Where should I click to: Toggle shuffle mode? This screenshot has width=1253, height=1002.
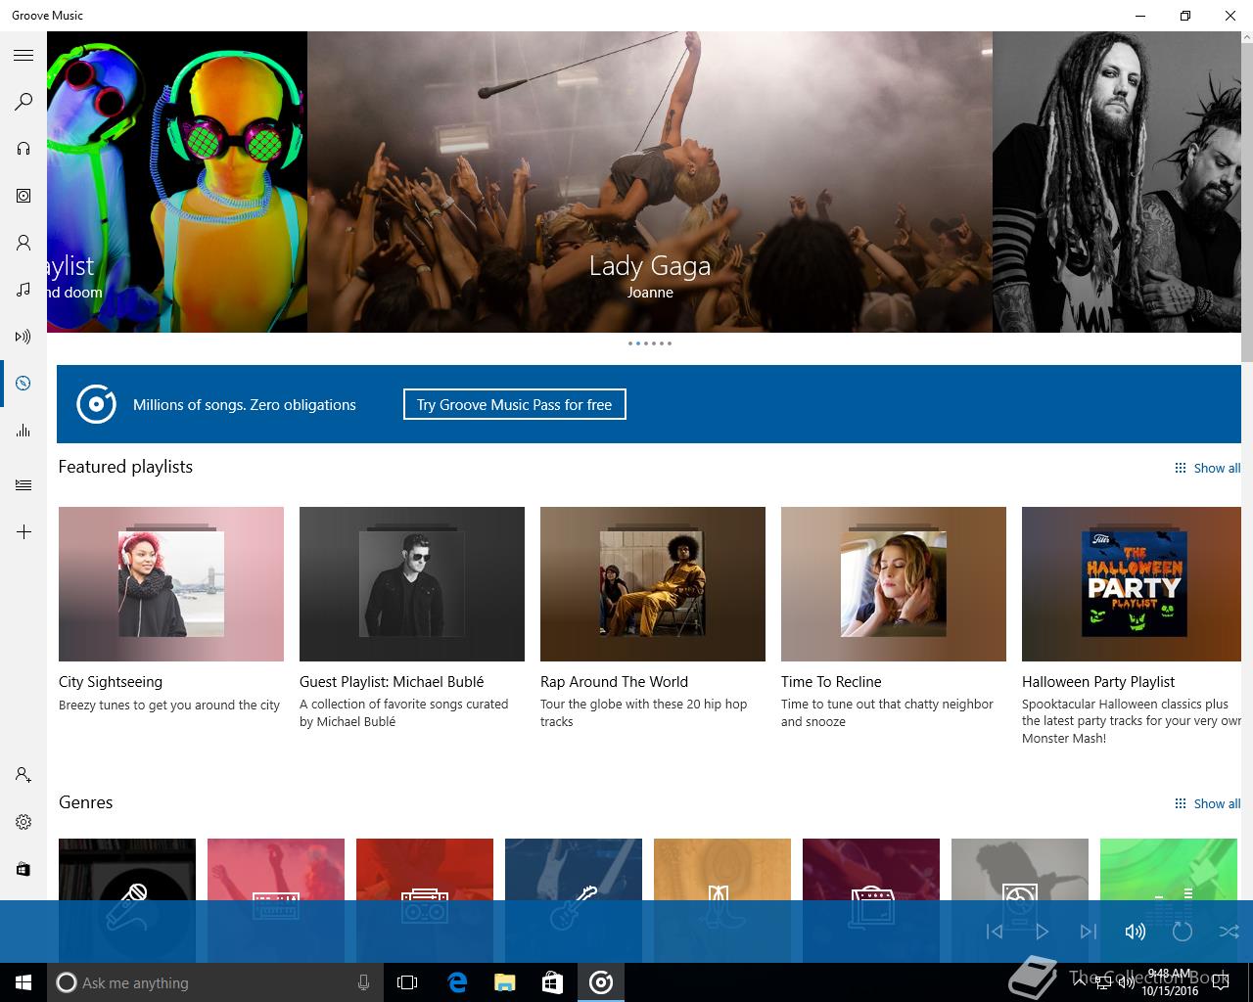click(1230, 932)
